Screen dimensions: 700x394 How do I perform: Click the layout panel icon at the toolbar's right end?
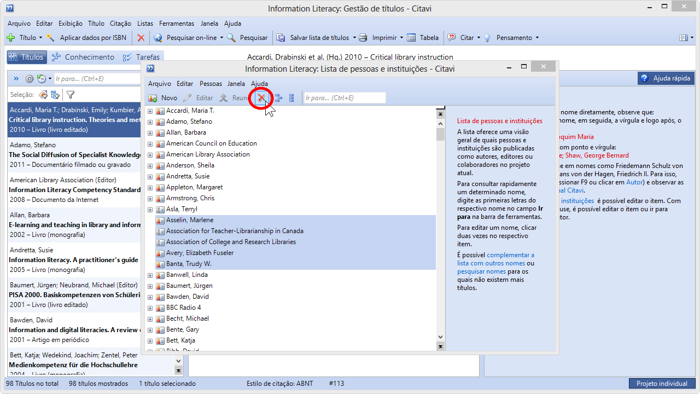coord(683,38)
